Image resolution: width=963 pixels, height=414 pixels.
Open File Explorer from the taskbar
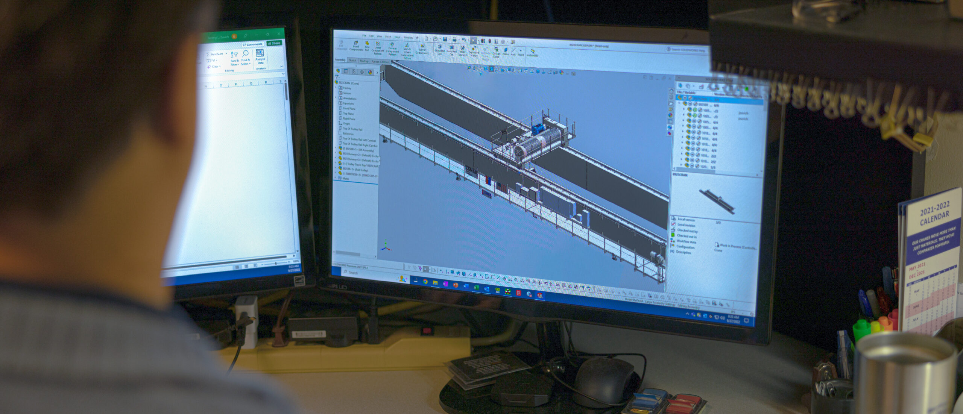tap(435, 282)
